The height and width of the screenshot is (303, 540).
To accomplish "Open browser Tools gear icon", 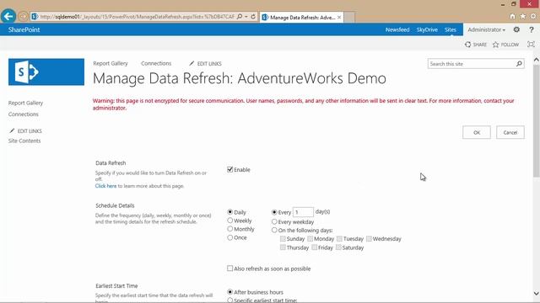I will pyautogui.click(x=533, y=16).
